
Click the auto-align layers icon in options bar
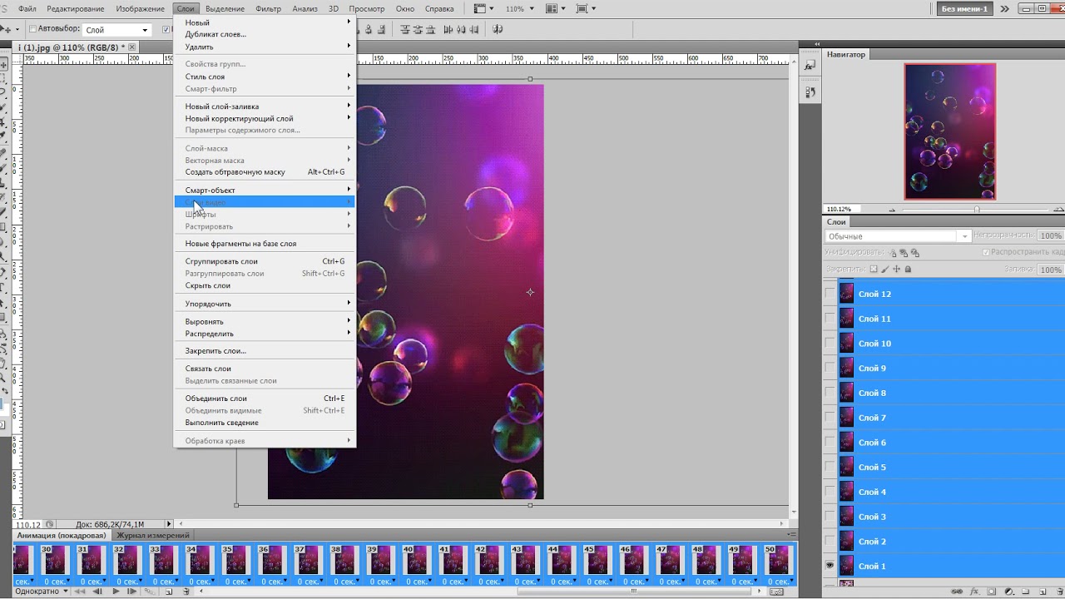[498, 28]
